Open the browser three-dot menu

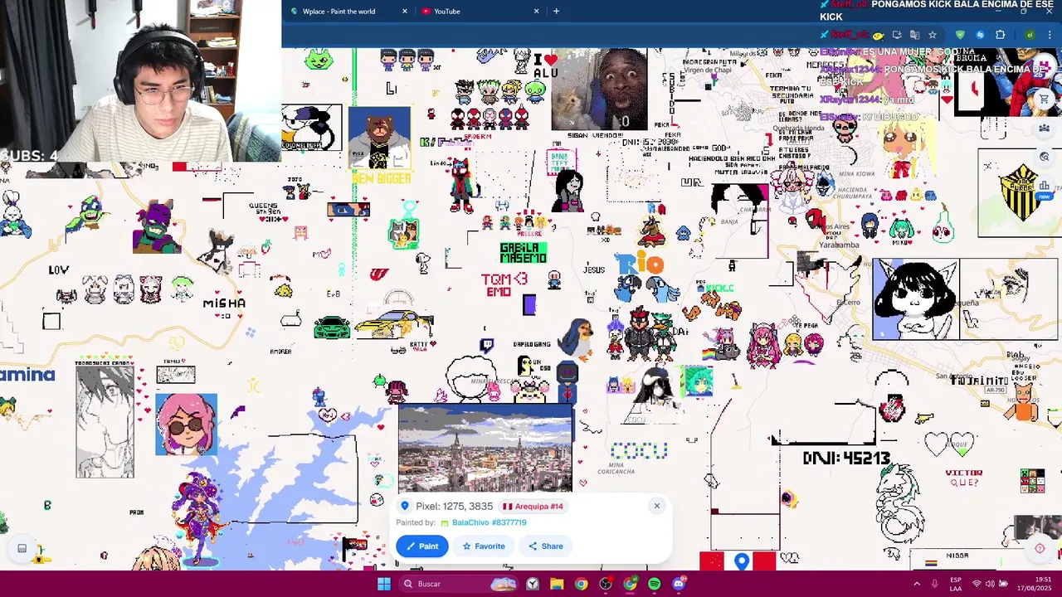[1050, 35]
